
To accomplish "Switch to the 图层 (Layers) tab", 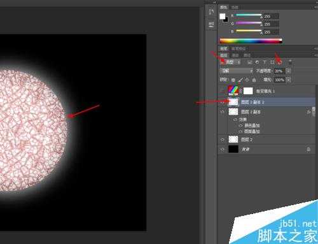I will pyautogui.click(x=223, y=55).
